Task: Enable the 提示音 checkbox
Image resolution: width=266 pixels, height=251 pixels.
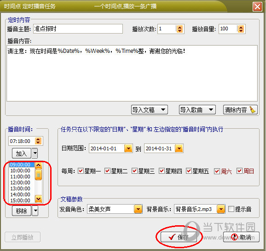Action: click(x=231, y=209)
